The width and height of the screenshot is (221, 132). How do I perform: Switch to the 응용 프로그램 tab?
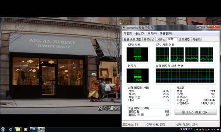click(x=132, y=40)
